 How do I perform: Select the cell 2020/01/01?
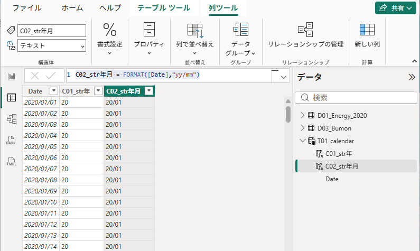point(41,103)
